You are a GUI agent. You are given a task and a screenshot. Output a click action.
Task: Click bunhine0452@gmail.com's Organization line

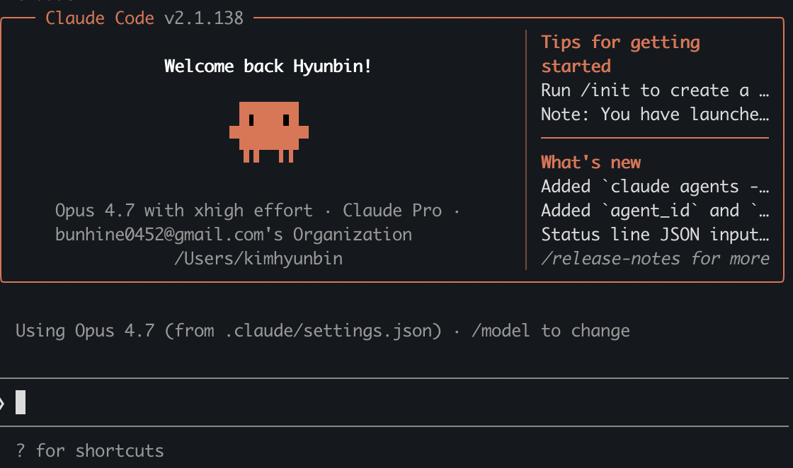pos(233,234)
